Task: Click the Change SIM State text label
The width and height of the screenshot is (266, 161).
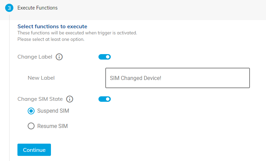Action: pos(40,99)
